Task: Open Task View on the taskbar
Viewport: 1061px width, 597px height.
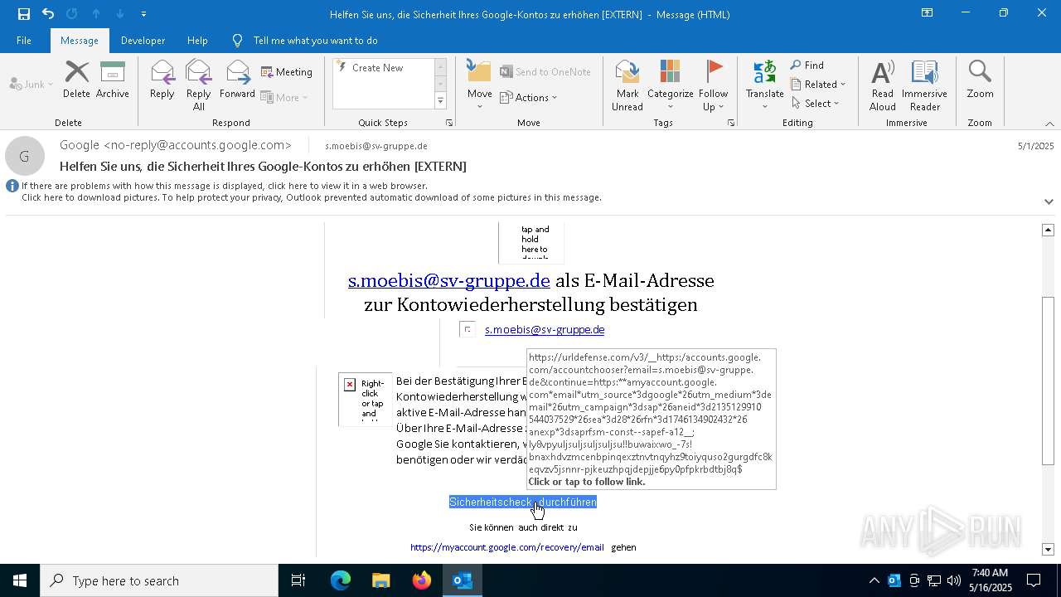Action: coord(298,580)
